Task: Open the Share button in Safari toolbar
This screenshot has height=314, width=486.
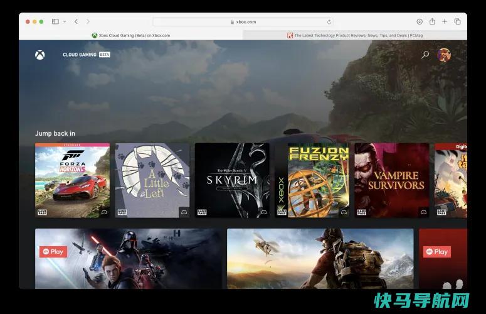Action: 432,21
